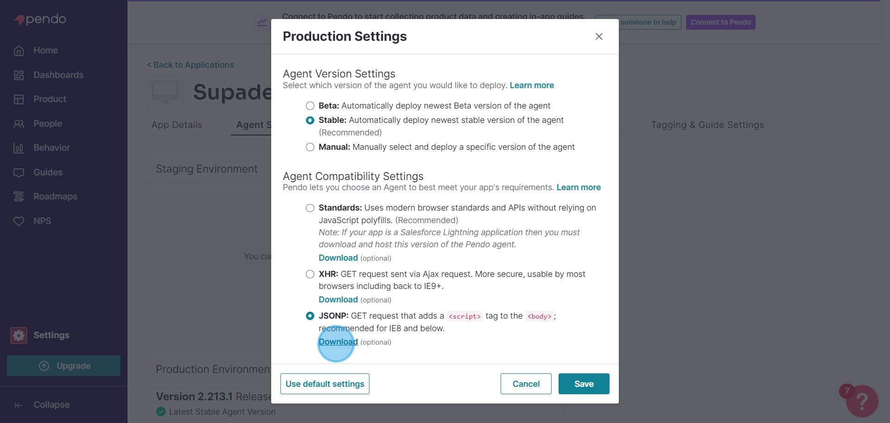Open the Behavior menu item

51,148
